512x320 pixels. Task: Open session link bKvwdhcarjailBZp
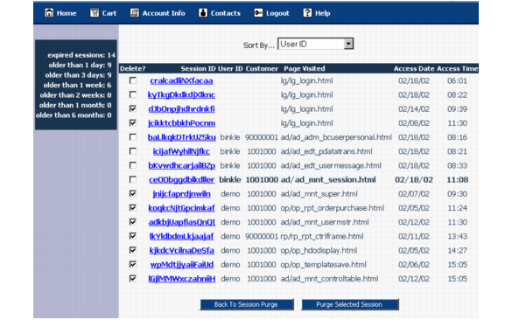point(181,166)
